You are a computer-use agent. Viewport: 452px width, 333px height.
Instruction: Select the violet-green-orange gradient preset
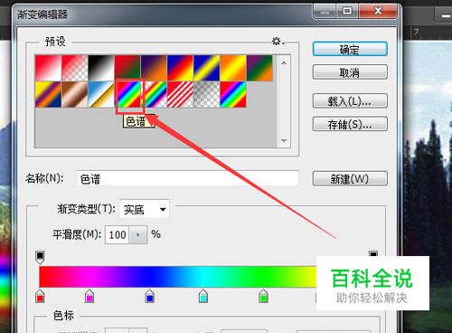pyautogui.click(x=259, y=68)
